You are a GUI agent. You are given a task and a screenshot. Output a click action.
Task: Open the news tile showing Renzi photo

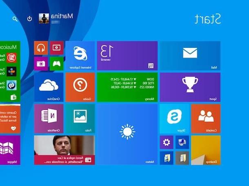point(64,150)
